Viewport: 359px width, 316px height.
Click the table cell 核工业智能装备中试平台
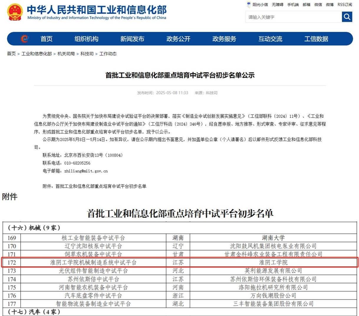pos(93,238)
